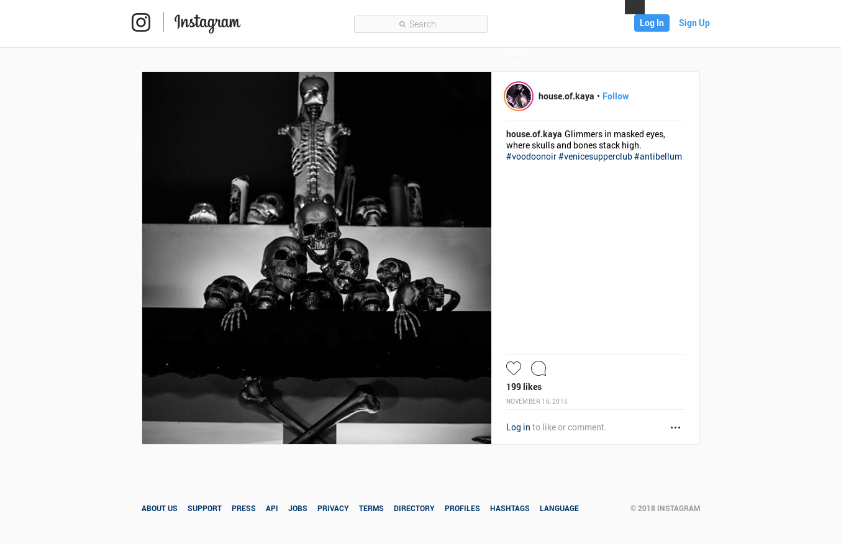841x544 pixels.
Task: View the 199 likes list
Action: [524, 387]
